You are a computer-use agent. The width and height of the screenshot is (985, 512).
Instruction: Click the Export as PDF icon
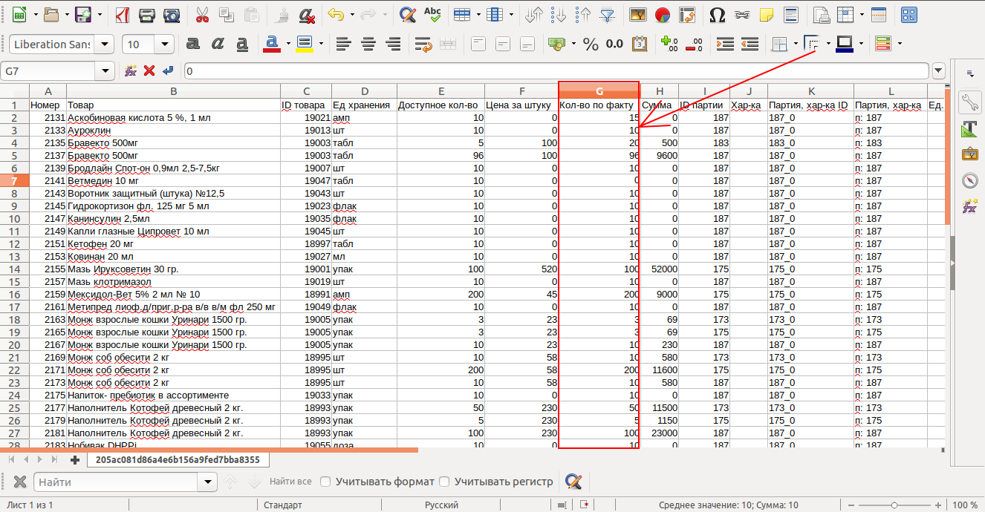121,14
